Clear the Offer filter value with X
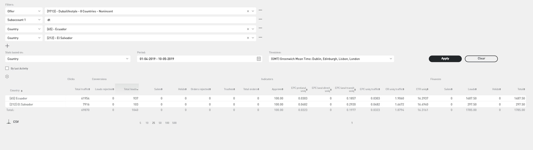The image size is (533, 150). pos(248,11)
